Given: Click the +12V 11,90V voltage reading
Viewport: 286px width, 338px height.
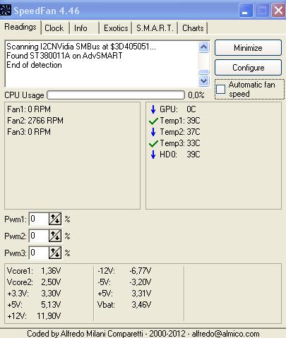Looking at the screenshot, I should click(x=34, y=316).
